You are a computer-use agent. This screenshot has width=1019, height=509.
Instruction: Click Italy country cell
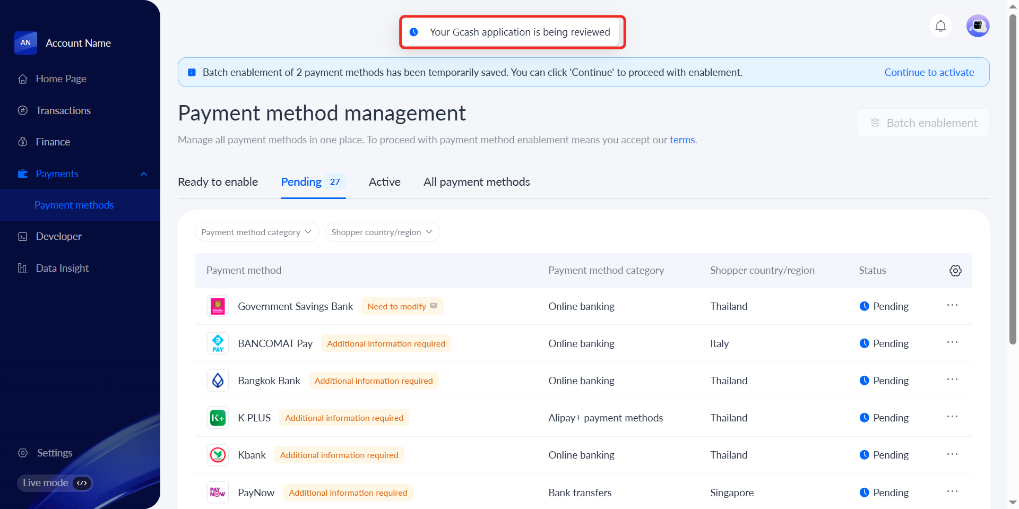pyautogui.click(x=719, y=343)
